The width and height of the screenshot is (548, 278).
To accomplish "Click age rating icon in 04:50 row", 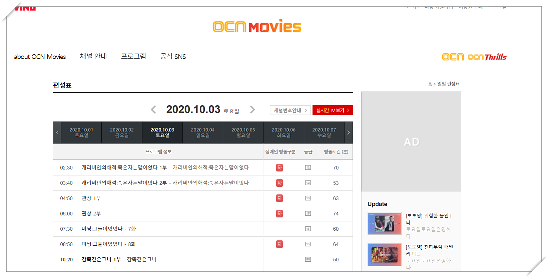I will [308, 198].
